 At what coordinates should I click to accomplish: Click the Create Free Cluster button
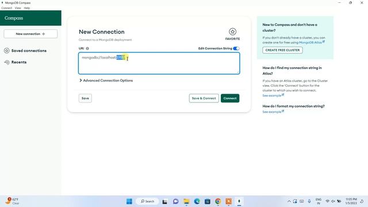[282, 50]
